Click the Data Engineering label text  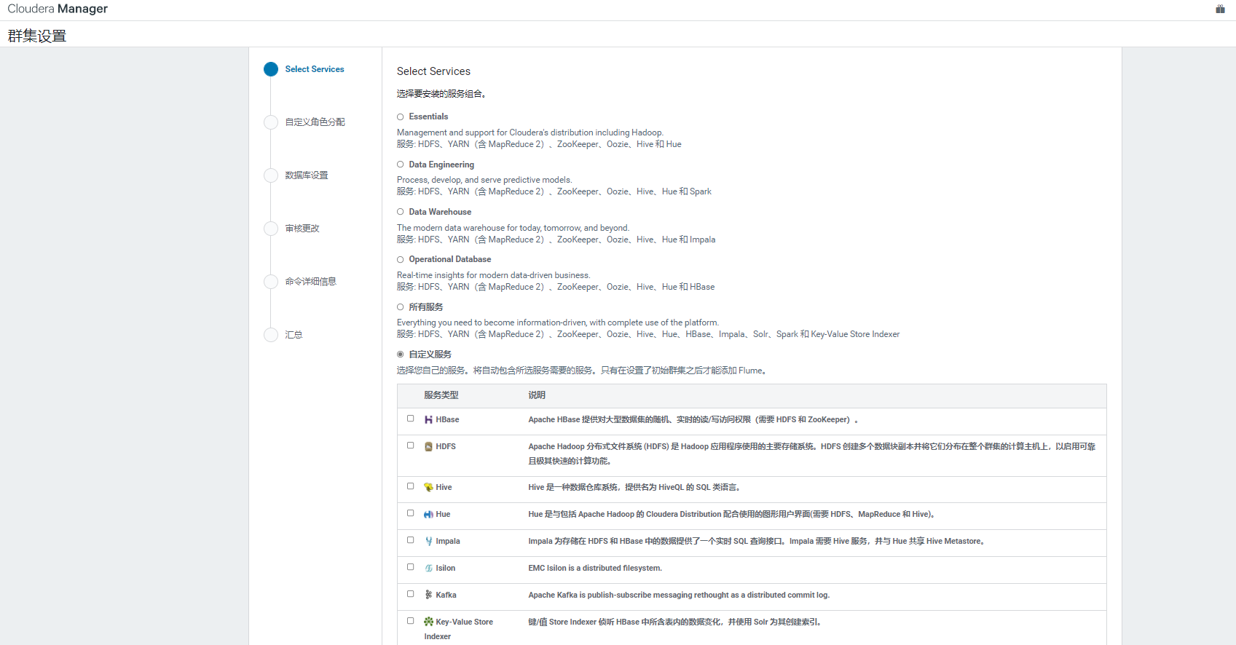point(441,165)
